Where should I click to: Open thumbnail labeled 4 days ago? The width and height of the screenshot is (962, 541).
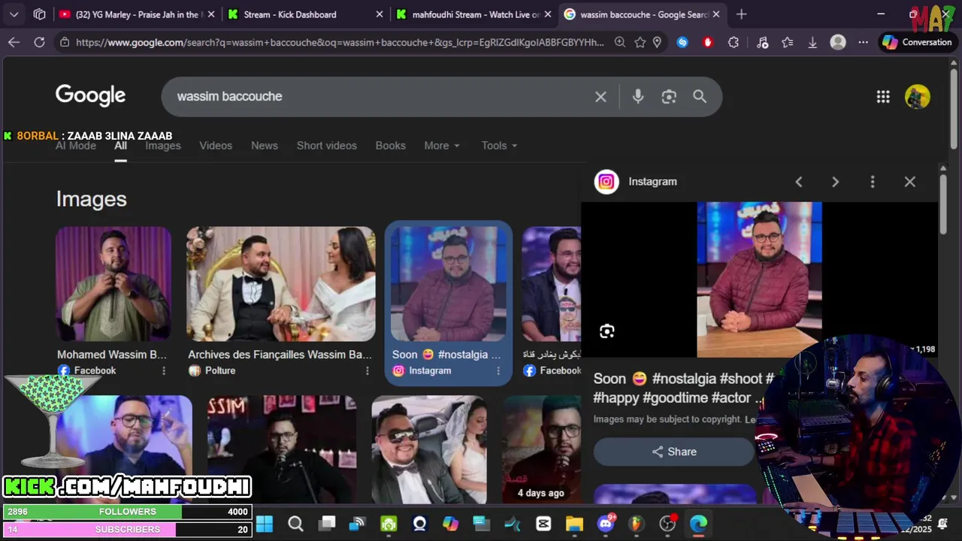point(541,449)
